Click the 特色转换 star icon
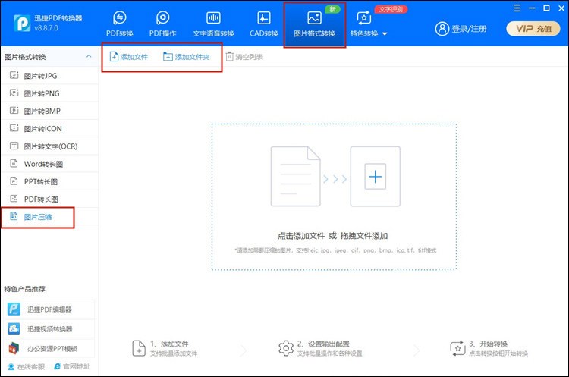The width and height of the screenshot is (569, 377). coord(363,17)
